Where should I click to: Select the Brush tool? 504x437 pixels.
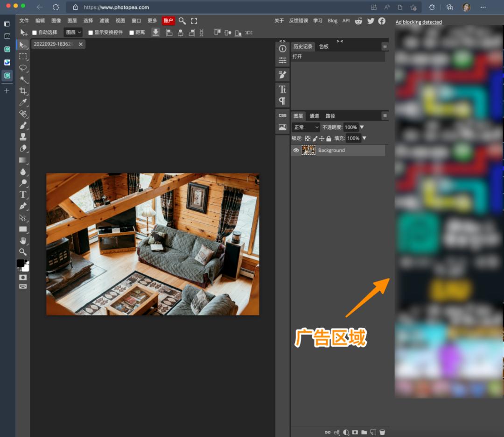pyautogui.click(x=23, y=125)
